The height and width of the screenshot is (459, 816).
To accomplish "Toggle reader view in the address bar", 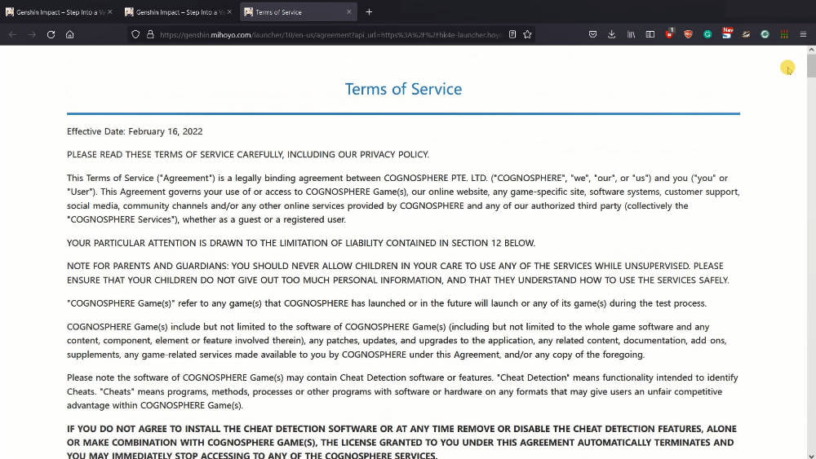I will (x=512, y=34).
